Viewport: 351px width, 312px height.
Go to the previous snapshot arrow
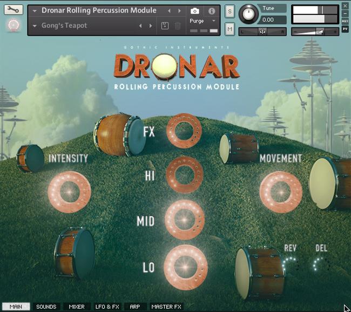pos(140,26)
